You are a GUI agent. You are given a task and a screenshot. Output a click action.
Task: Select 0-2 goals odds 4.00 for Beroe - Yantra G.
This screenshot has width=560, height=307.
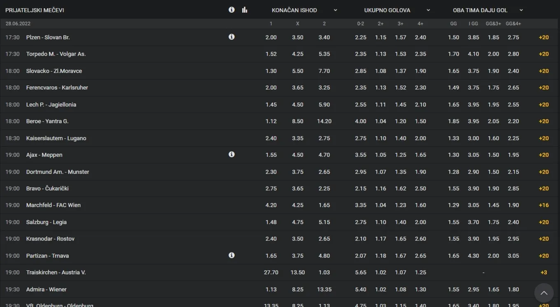tap(361, 121)
